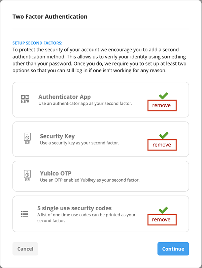Image resolution: width=202 pixels, height=268 pixels.
Task: Click the Two Factor Authentication dialog title
Action: (x=50, y=17)
